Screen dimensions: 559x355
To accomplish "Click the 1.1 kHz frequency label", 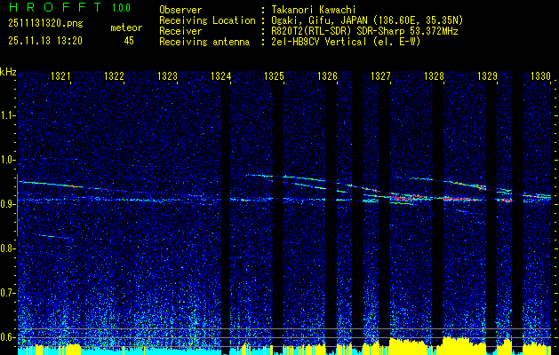I will coord(7,115).
